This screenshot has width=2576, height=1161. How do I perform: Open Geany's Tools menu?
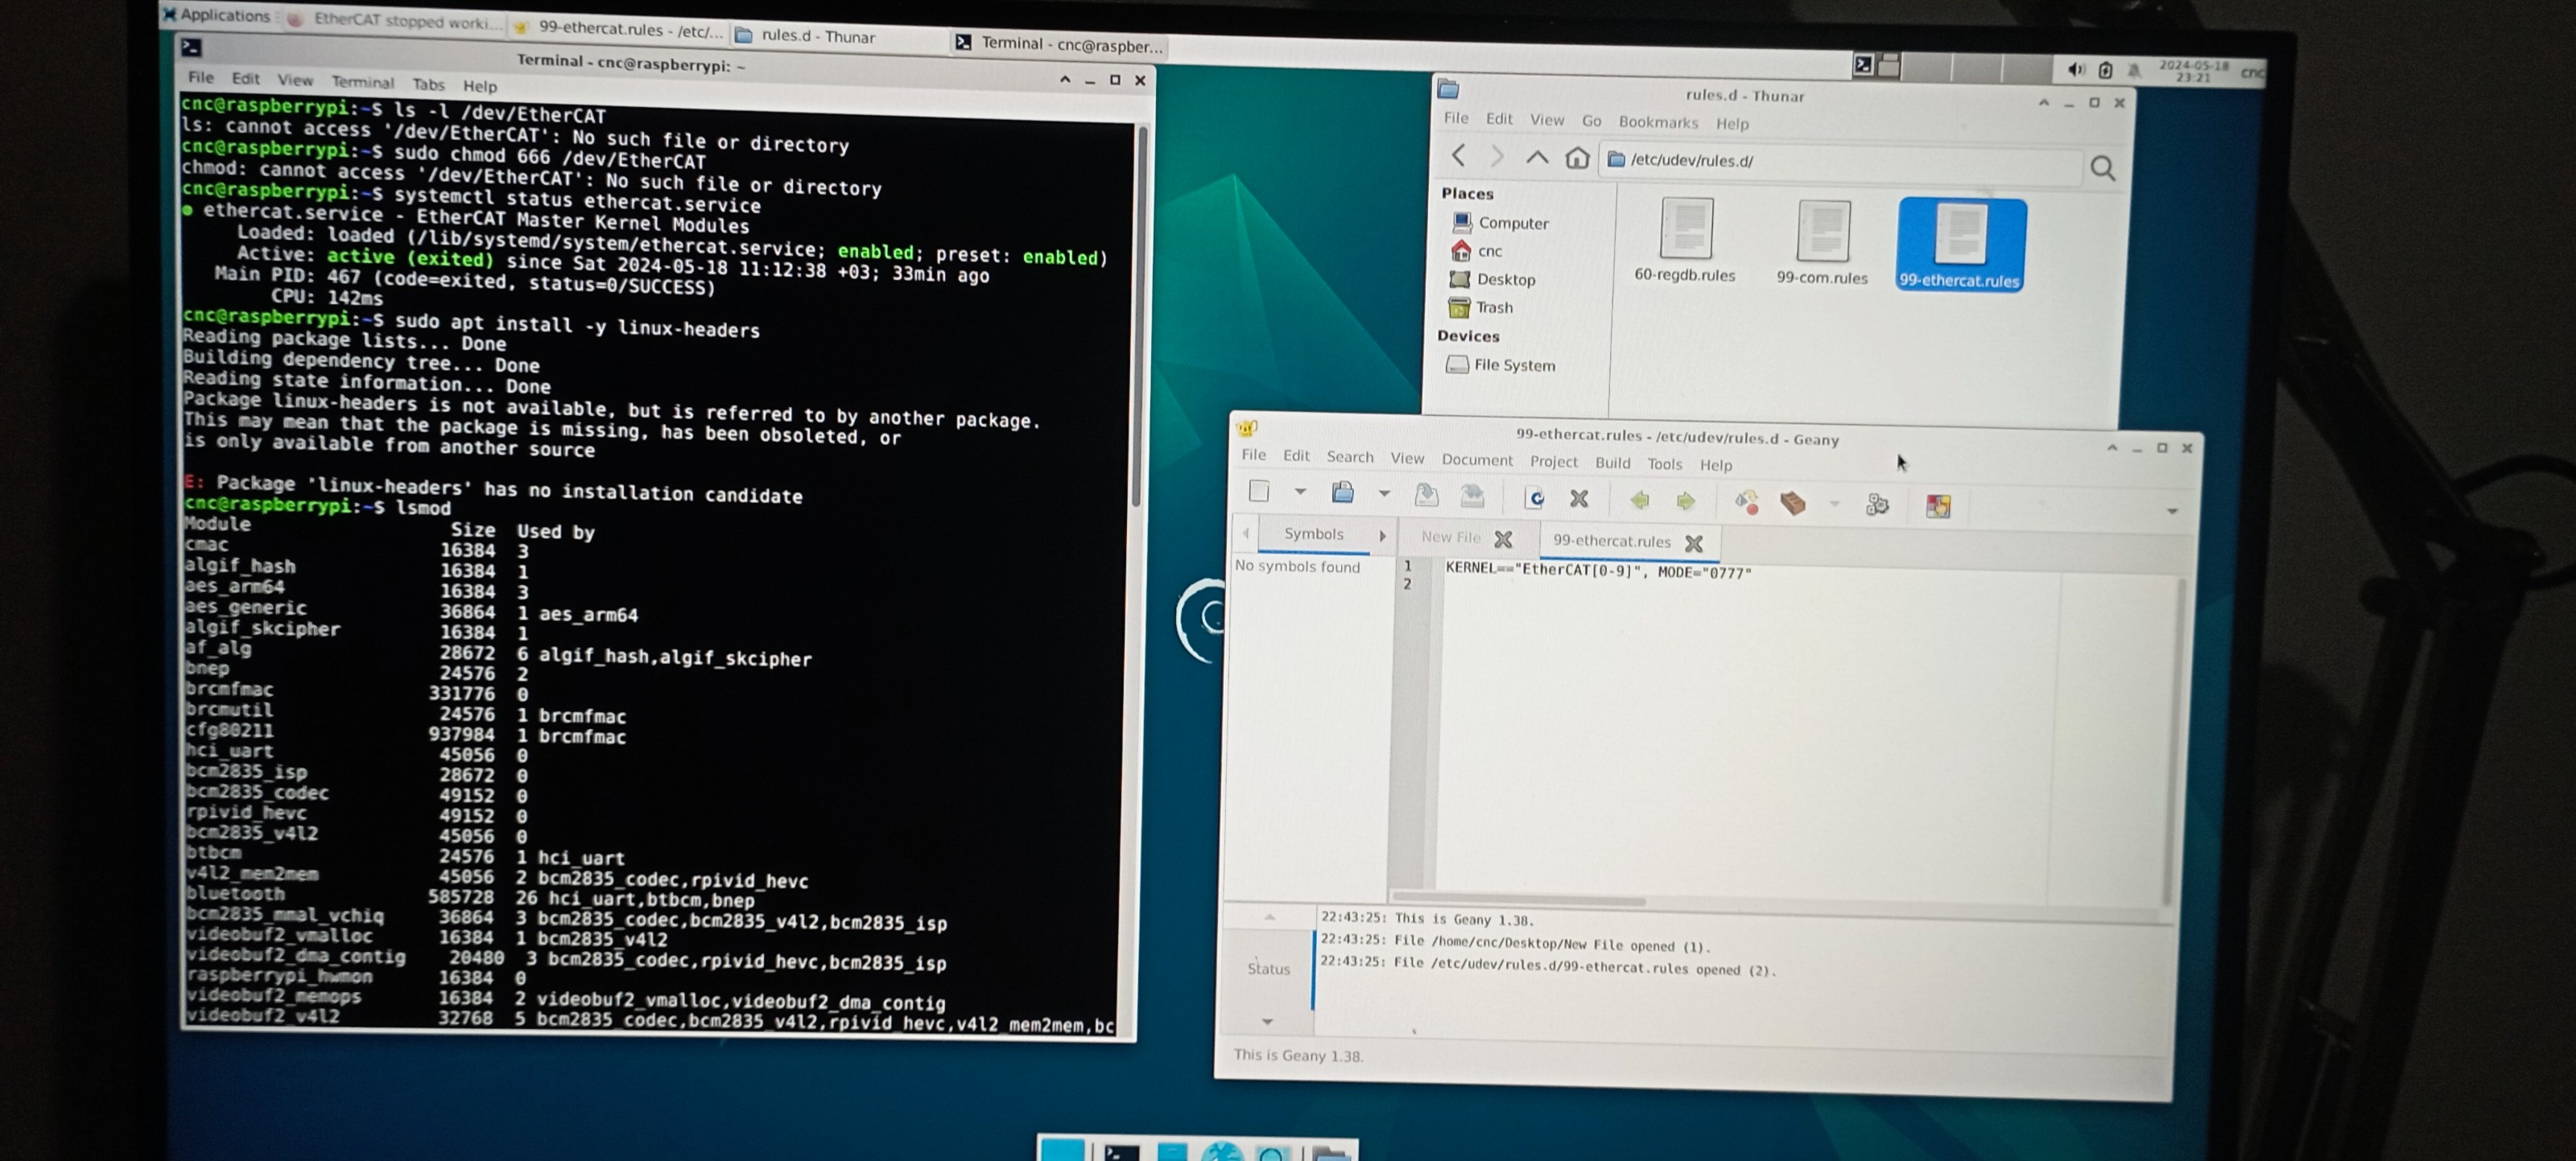pyautogui.click(x=1665, y=463)
